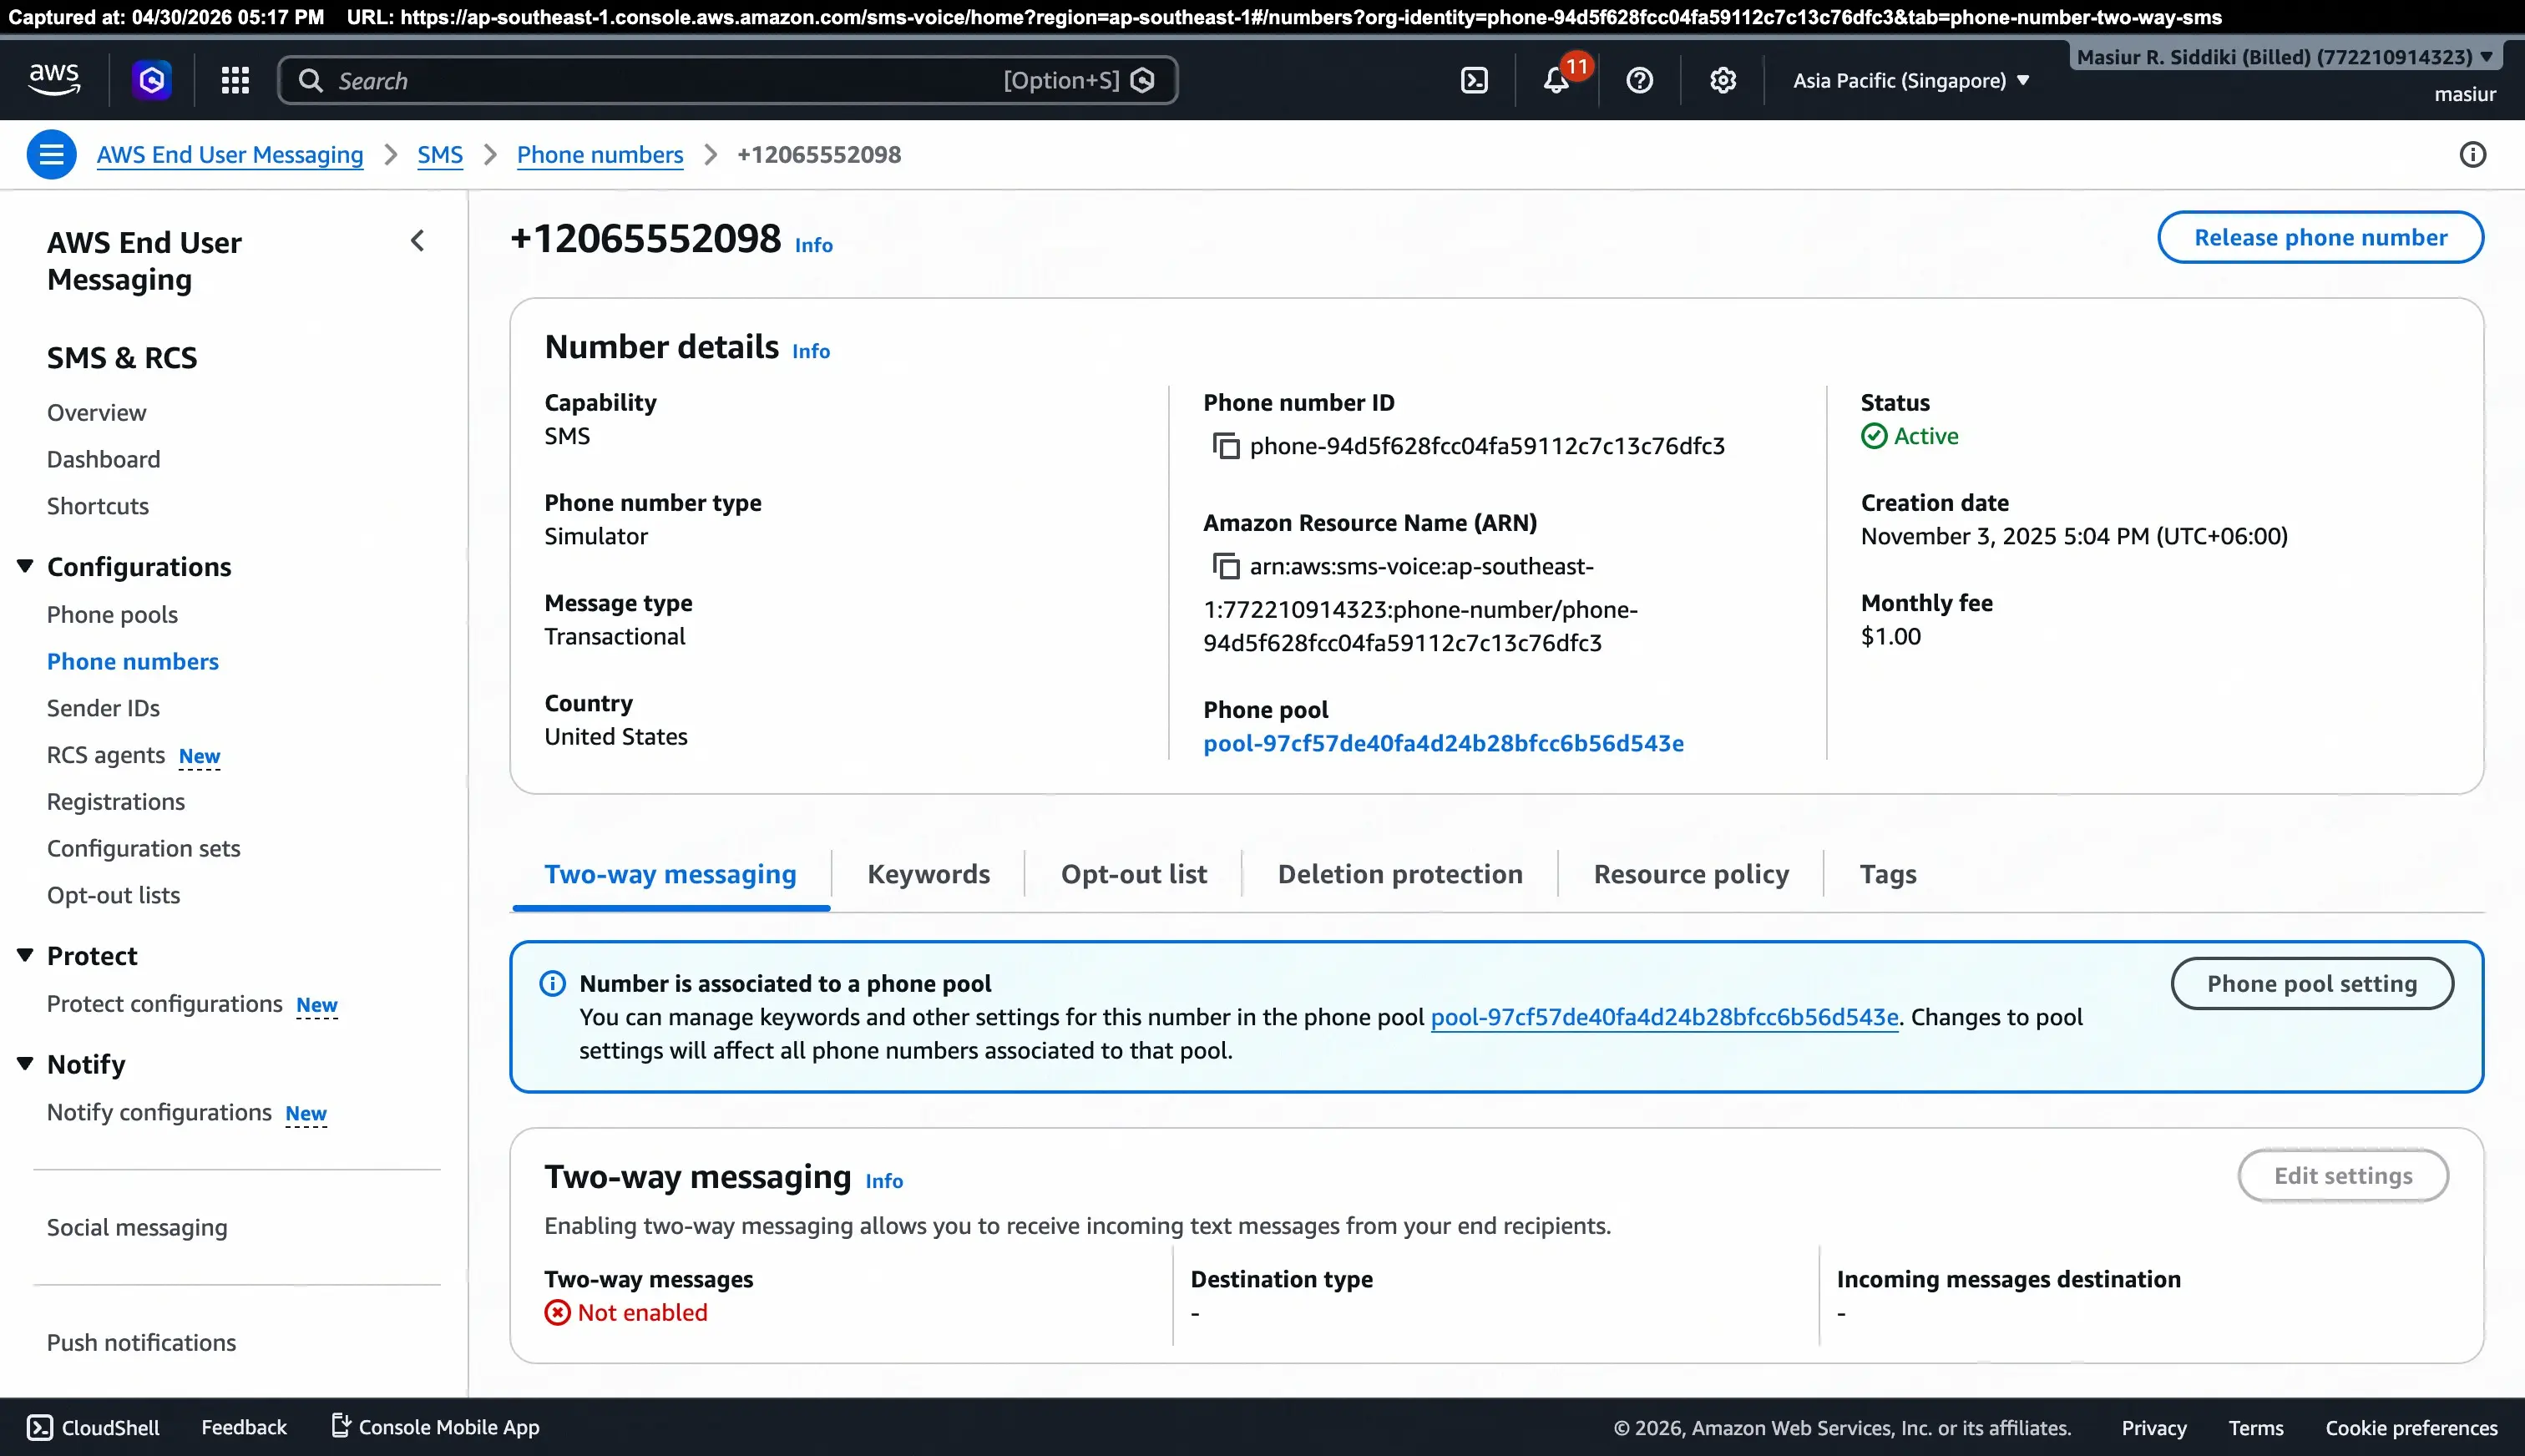Open Push notifications in the sidebar
Viewport: 2525px width, 1456px height.
pos(142,1343)
